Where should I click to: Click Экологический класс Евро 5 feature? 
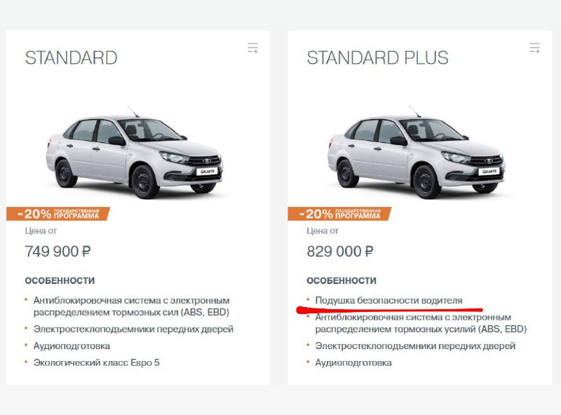tap(96, 362)
